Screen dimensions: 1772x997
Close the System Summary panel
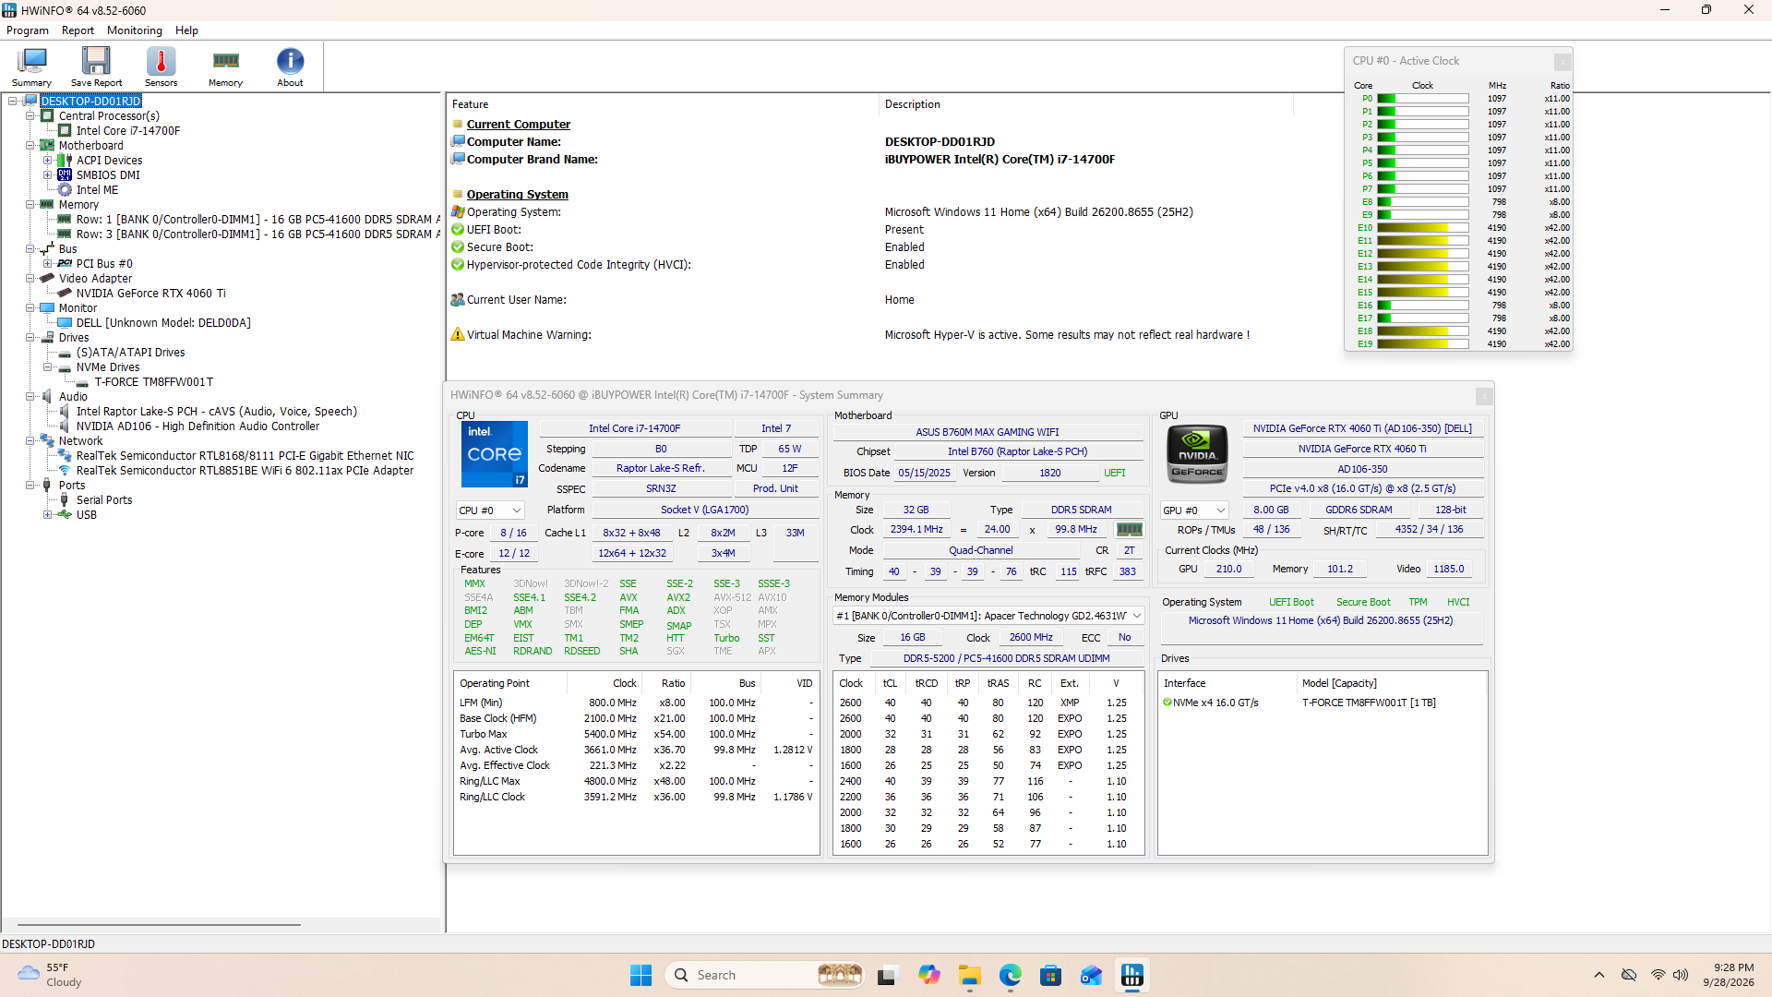click(x=1483, y=395)
